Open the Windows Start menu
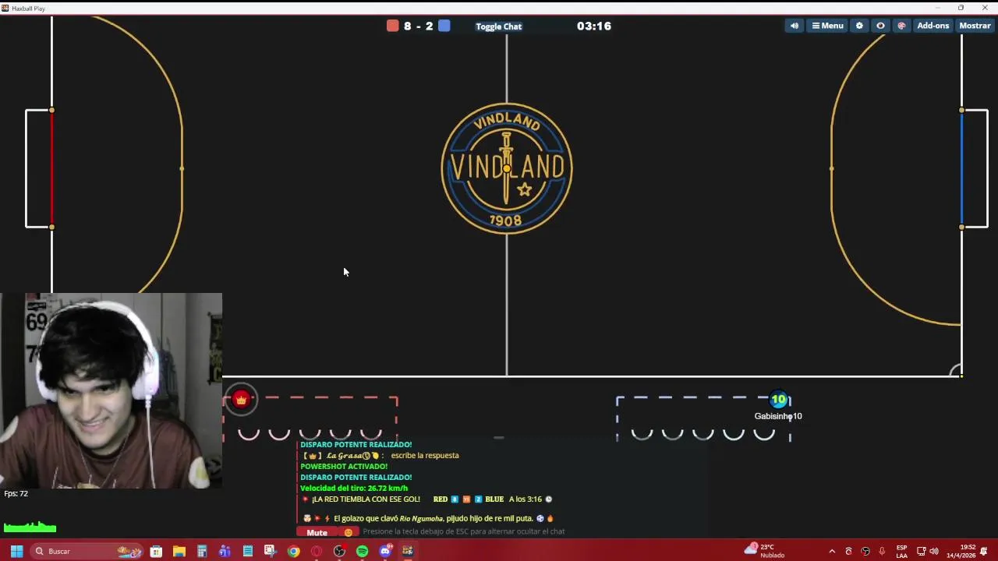This screenshot has width=998, height=561. coord(16,551)
